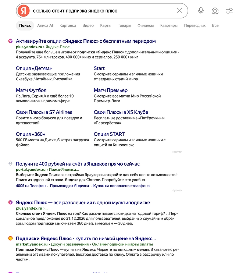Switch to the Алиса AI tab
Screen dimensions: 239x273
tap(45, 25)
